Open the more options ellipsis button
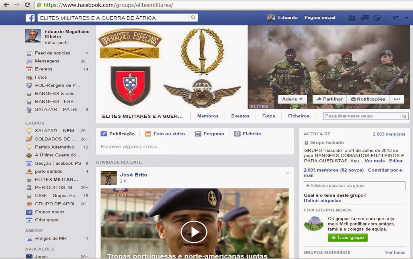Screen dimensions: 413x259 coord(397,99)
